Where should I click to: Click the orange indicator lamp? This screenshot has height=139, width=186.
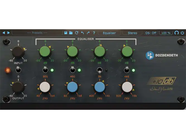tap(8, 70)
